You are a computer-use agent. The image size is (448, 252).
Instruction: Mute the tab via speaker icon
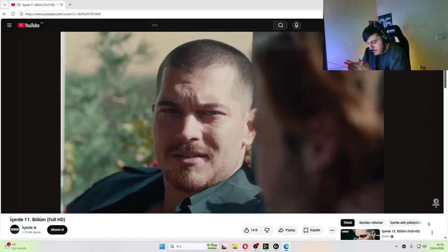pyautogui.click(x=19, y=5)
